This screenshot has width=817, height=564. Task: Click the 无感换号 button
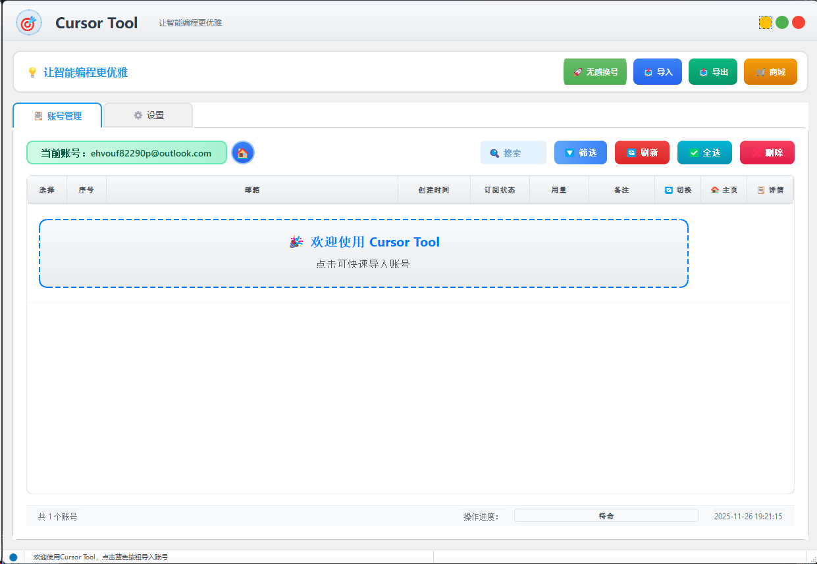pyautogui.click(x=594, y=72)
